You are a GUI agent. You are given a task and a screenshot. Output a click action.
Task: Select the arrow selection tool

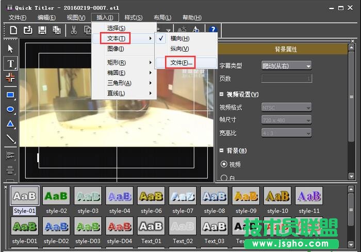point(10,49)
